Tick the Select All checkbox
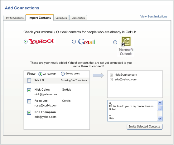174x145 pixels. coord(29,80)
